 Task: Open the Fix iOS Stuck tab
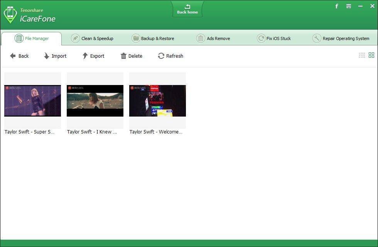[x=273, y=38]
